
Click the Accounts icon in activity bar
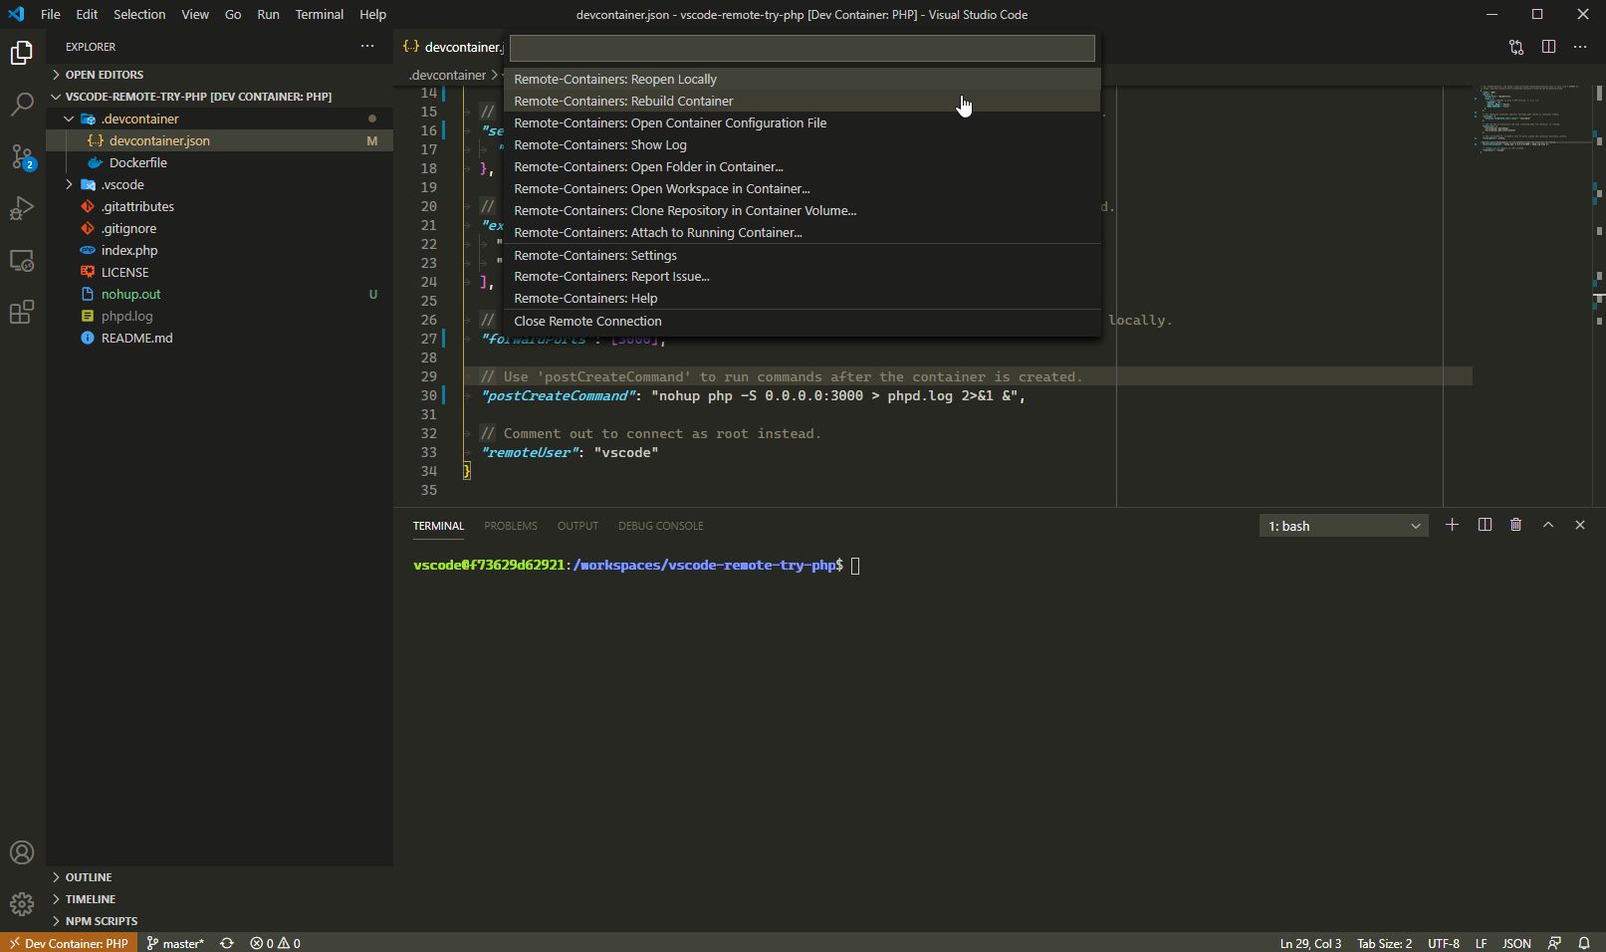(22, 852)
